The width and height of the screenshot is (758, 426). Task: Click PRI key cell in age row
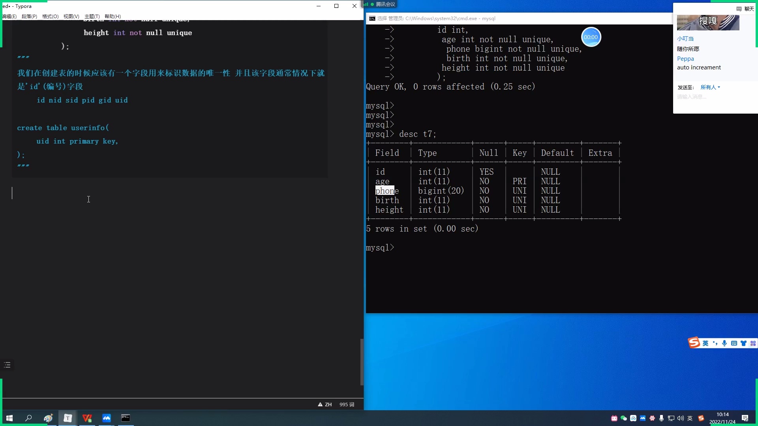(520, 181)
